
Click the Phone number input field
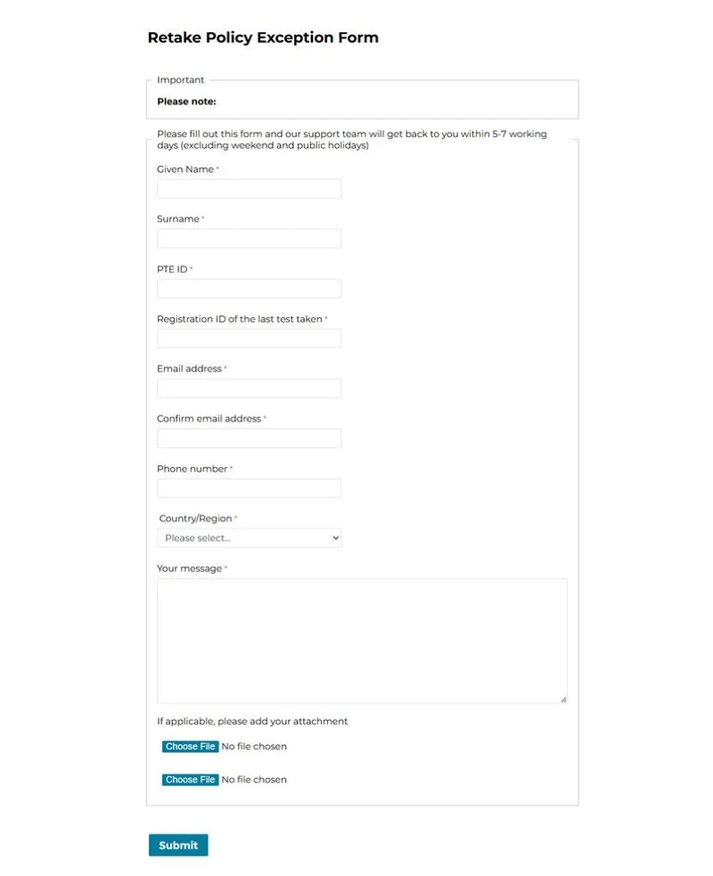249,487
